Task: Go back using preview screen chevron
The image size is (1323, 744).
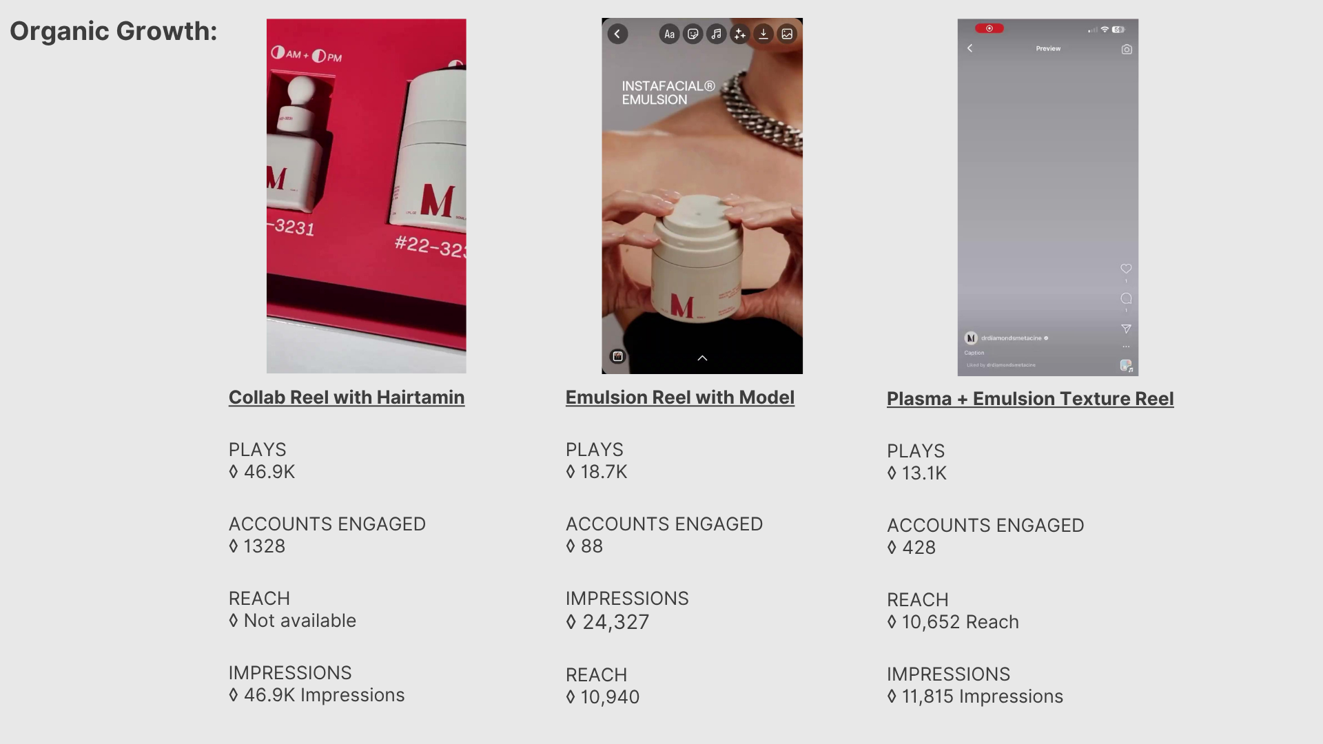Action: click(970, 48)
